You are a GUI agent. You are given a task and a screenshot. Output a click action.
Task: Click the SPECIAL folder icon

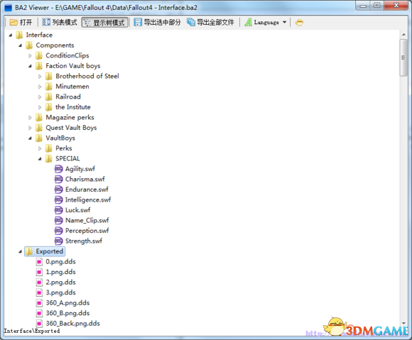pyautogui.click(x=48, y=158)
